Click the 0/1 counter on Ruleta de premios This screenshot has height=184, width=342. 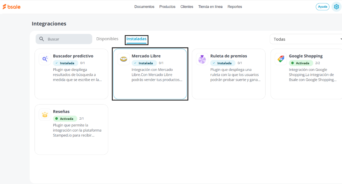click(x=240, y=63)
